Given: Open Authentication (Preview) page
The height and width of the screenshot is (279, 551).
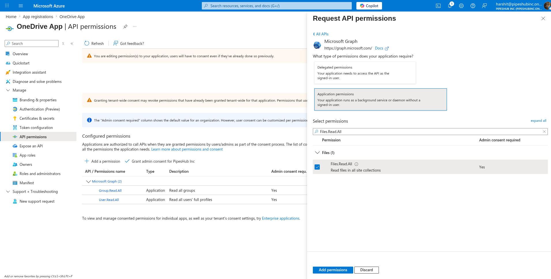Looking at the screenshot, I should coord(40,109).
